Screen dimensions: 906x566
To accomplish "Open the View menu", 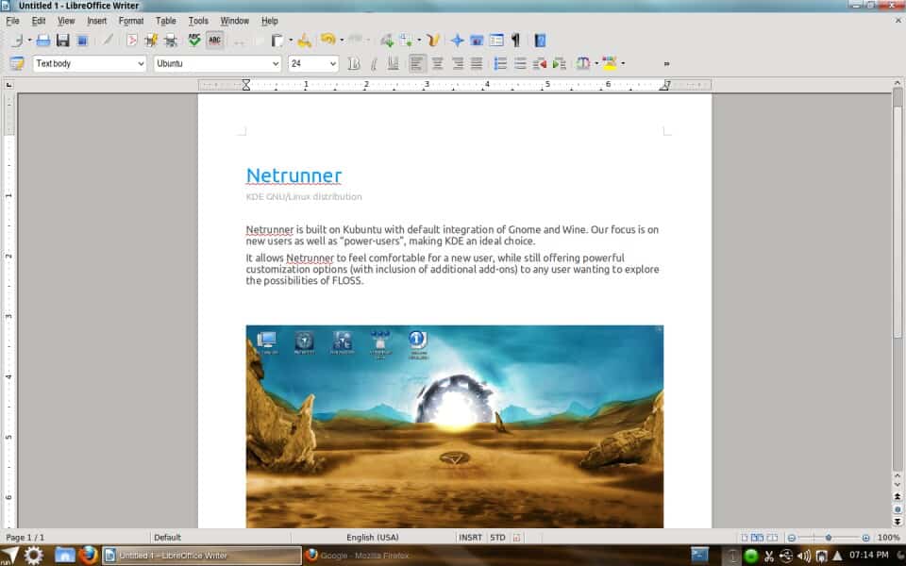I will click(x=66, y=21).
